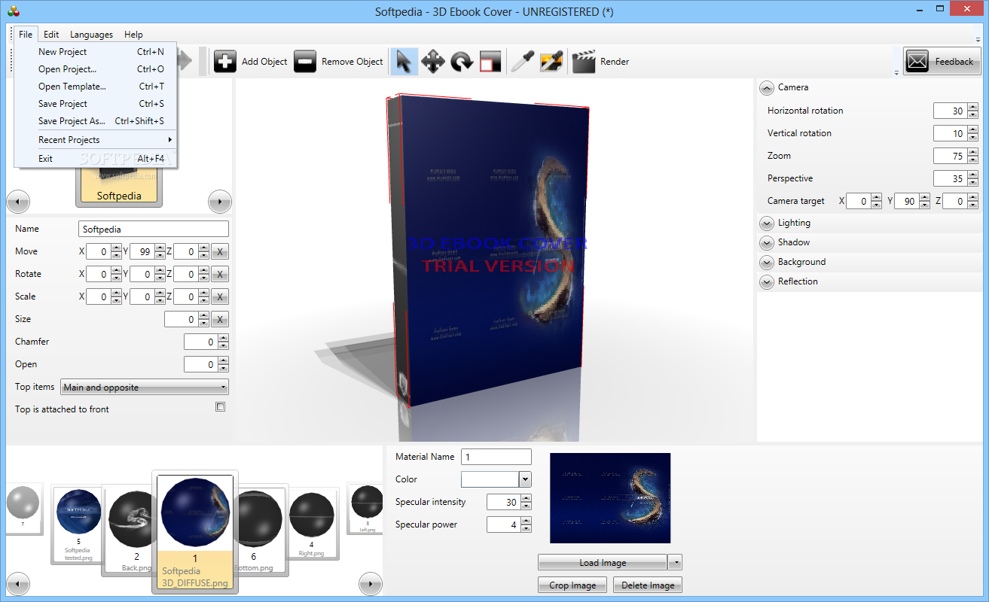Click the Render clapperboard icon
Screen dimensions: 989x602
pos(584,62)
